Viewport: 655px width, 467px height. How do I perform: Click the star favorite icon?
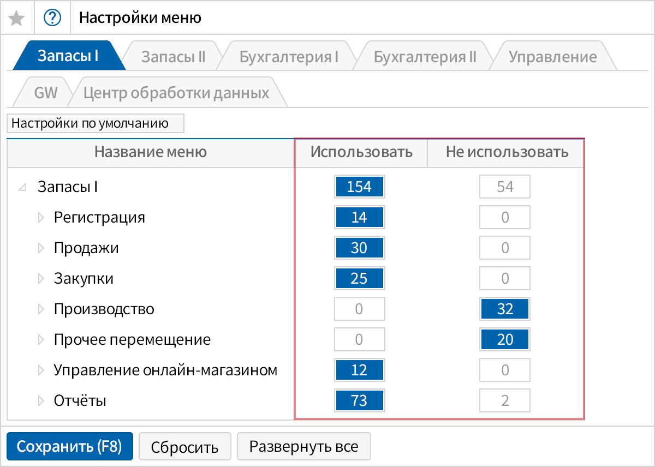coord(17,17)
